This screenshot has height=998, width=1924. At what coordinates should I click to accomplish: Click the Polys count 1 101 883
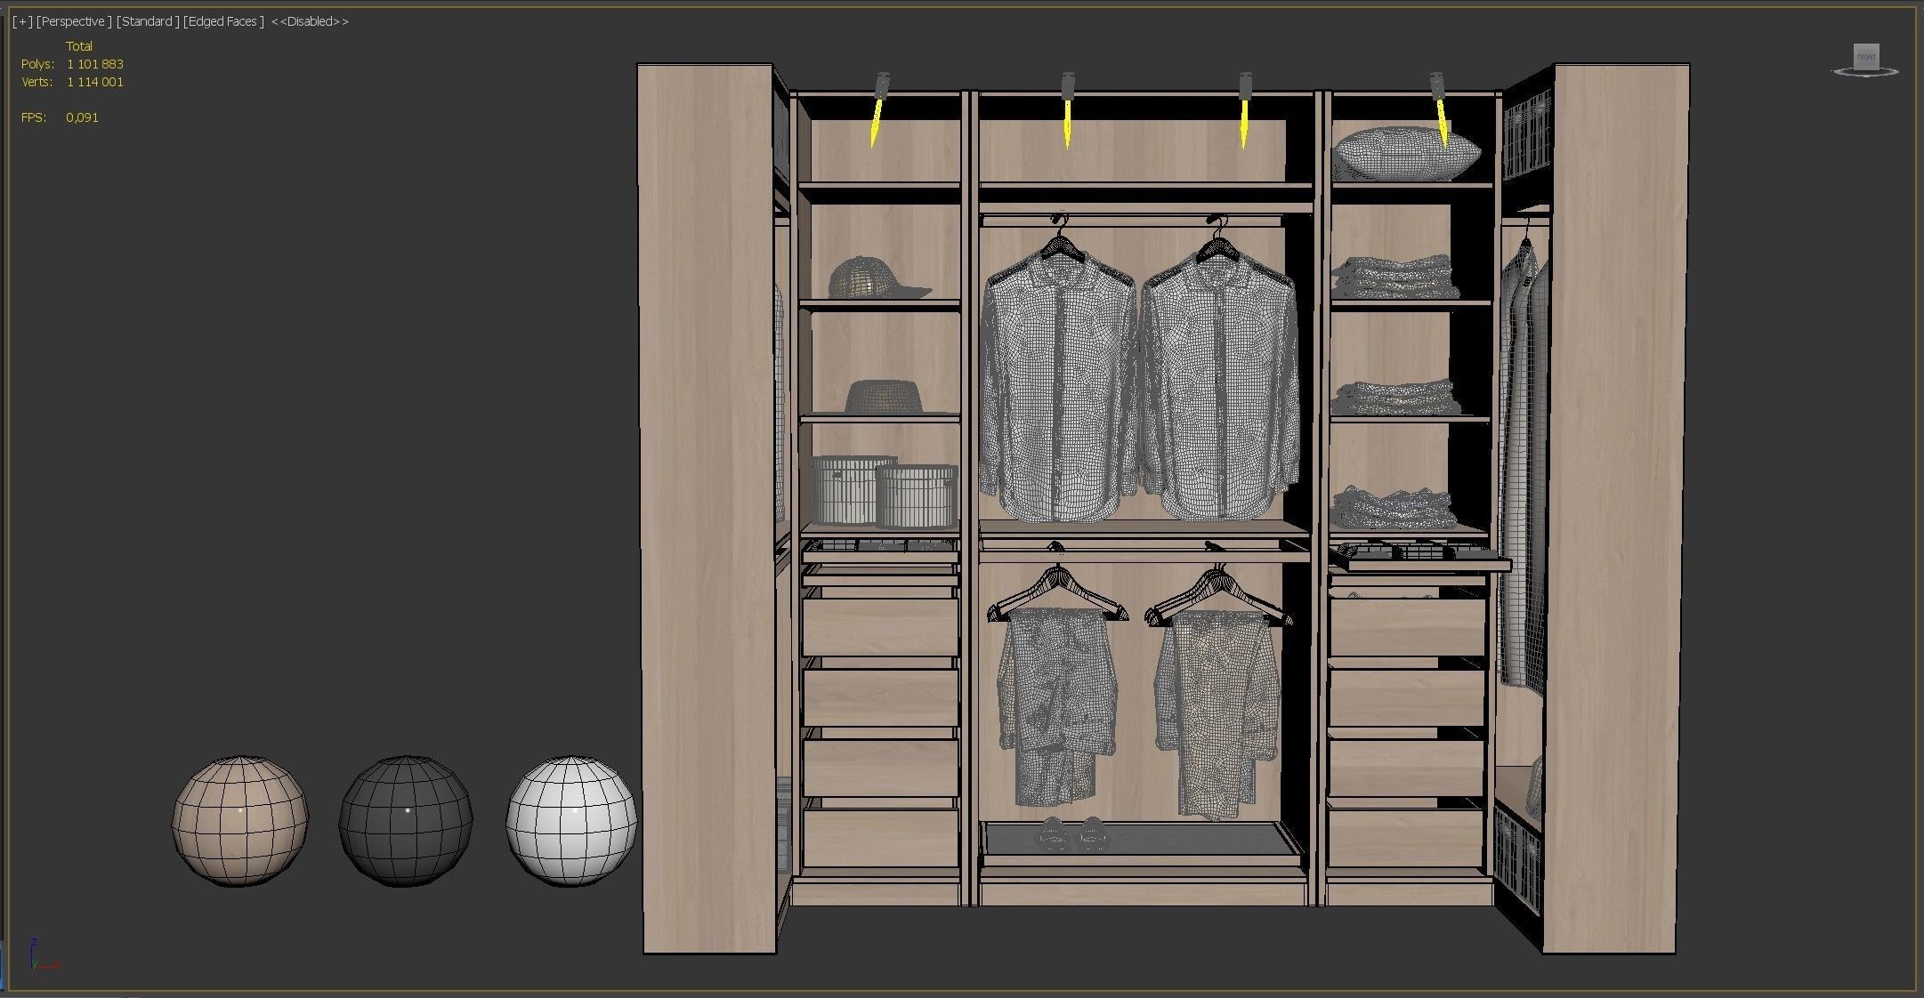[95, 64]
